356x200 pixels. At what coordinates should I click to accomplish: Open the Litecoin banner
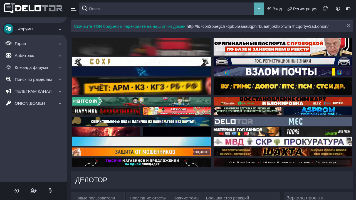pyautogui.click(x=177, y=111)
